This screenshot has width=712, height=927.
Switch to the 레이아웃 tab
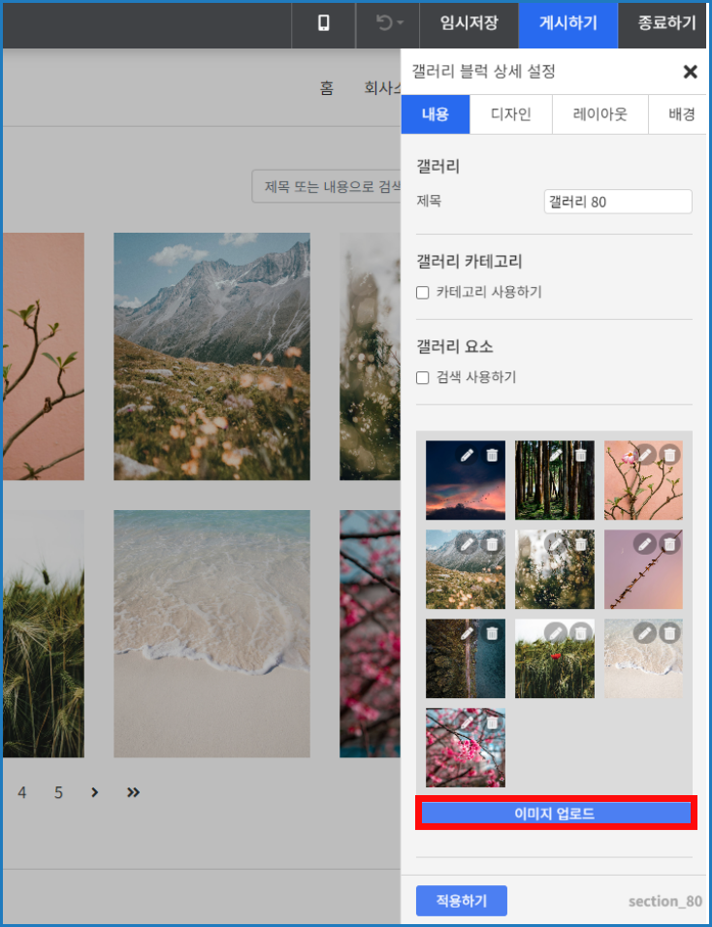(x=600, y=114)
